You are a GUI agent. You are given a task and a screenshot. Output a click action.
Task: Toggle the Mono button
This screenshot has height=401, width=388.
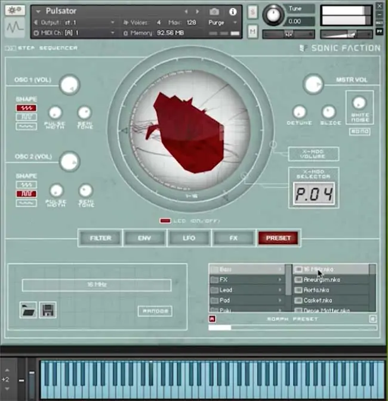click(359, 131)
